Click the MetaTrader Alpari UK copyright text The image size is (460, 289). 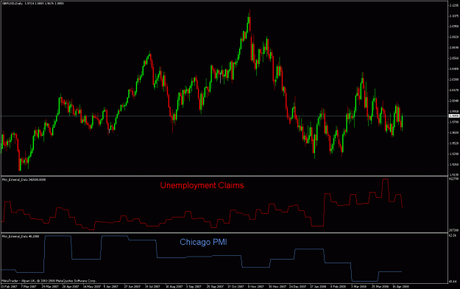point(49,281)
